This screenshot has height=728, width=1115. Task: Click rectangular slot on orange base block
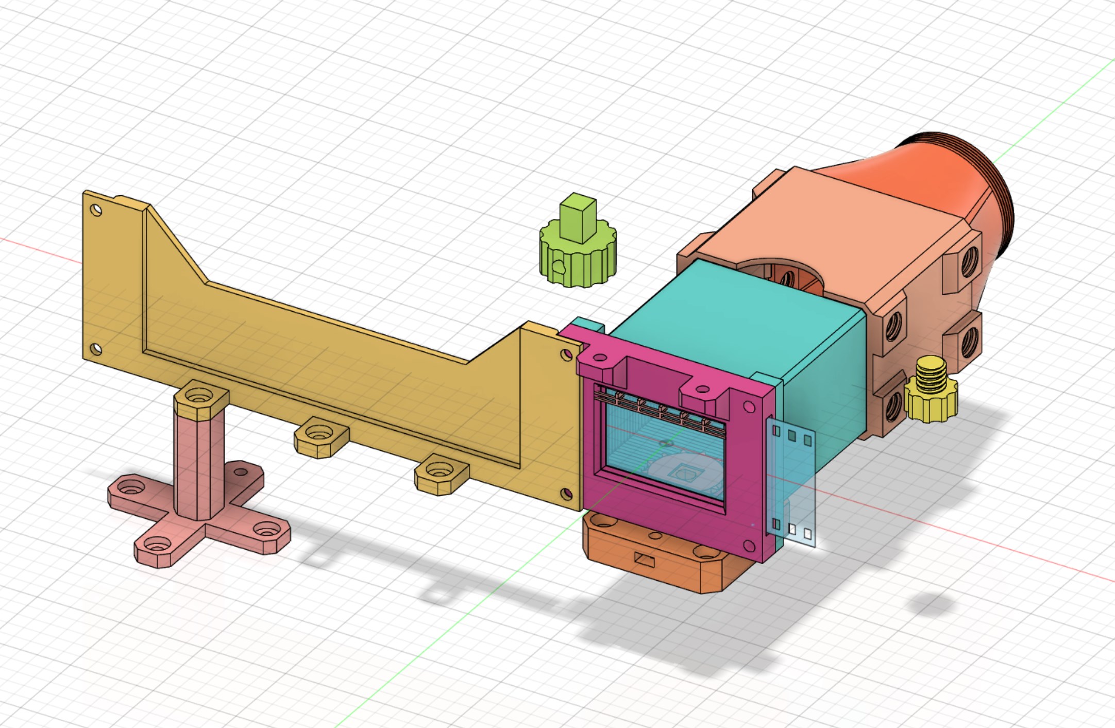[645, 558]
